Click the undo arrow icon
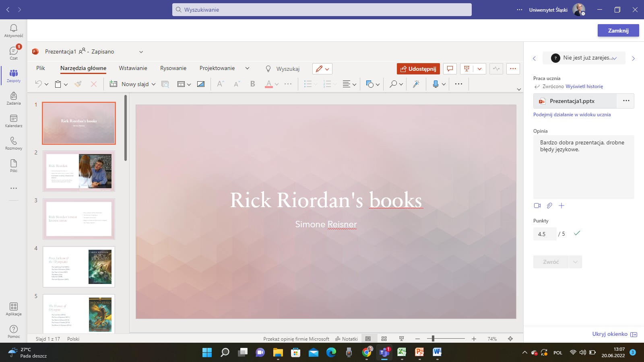Viewport: 644px width, 362px height. (38, 84)
